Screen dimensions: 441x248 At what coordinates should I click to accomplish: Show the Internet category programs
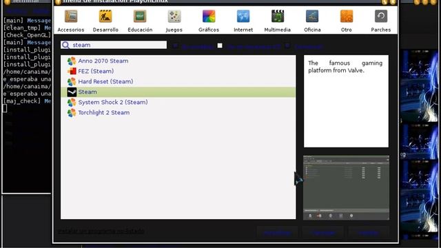243,21
